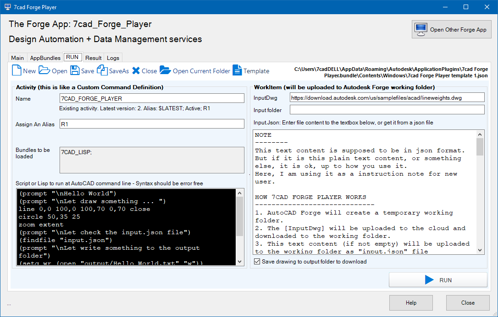Click the SaveAs icon
Image resolution: width=498 pixels, height=317 pixels.
tap(102, 70)
